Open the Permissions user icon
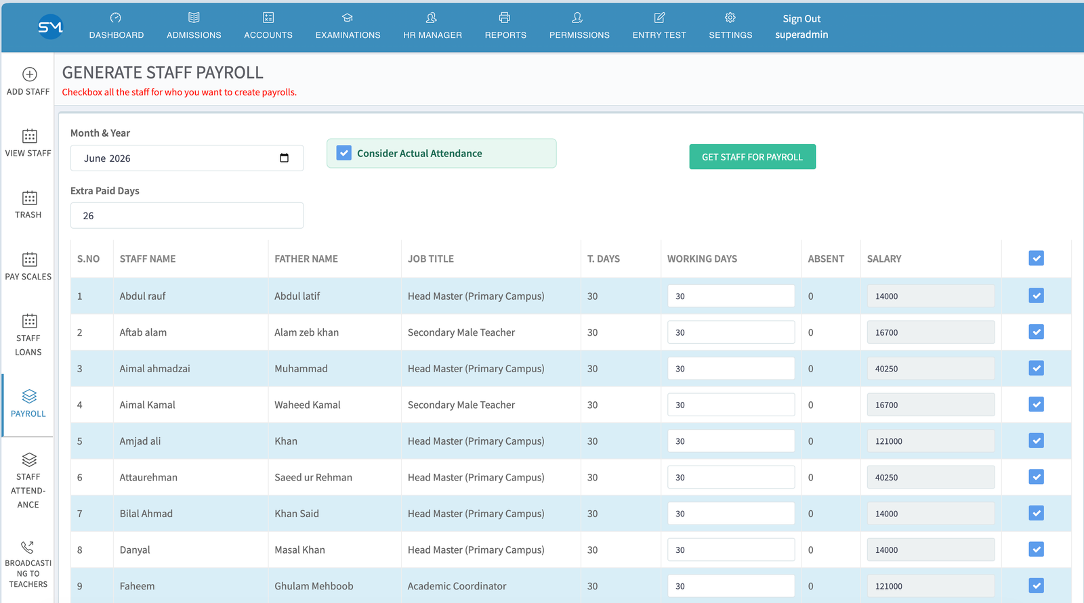 coord(577,18)
